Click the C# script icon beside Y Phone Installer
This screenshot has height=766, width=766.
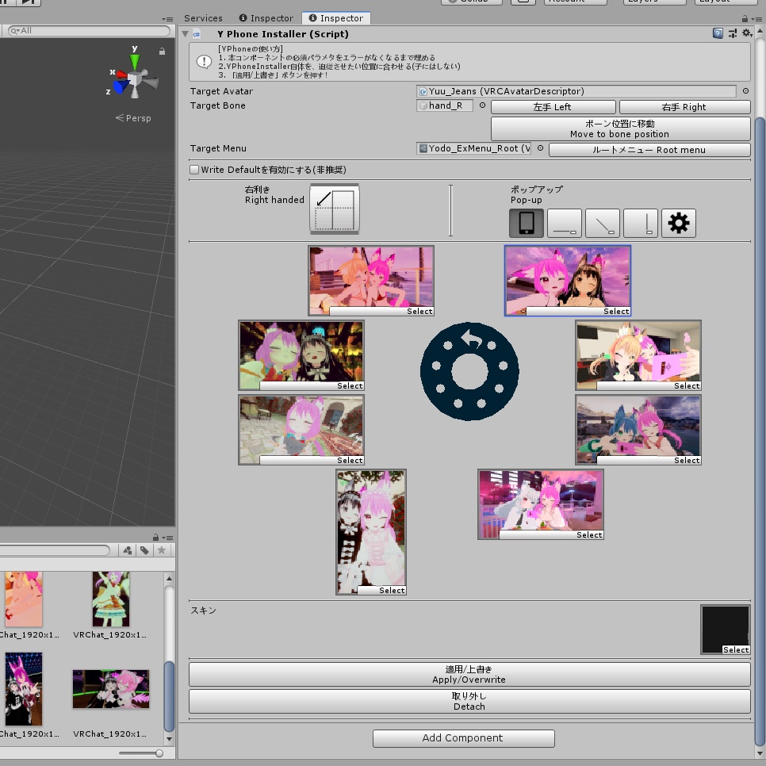[x=197, y=34]
